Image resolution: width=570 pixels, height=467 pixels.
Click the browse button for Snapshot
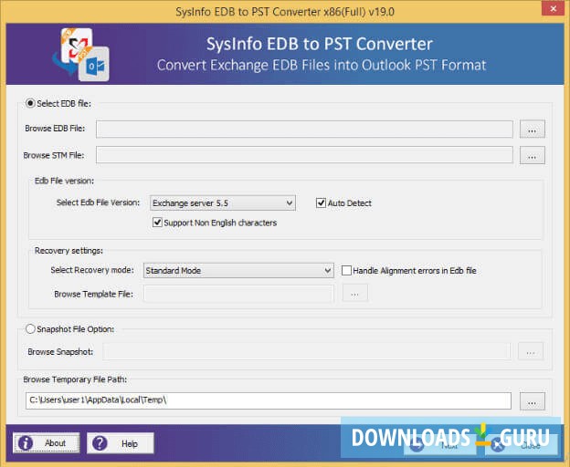coord(531,351)
